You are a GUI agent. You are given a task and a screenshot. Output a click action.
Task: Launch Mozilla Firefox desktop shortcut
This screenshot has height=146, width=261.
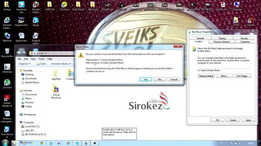(36, 7)
